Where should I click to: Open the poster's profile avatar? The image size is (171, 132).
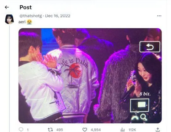[9, 19]
